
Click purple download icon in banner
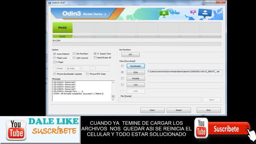coord(193,12)
